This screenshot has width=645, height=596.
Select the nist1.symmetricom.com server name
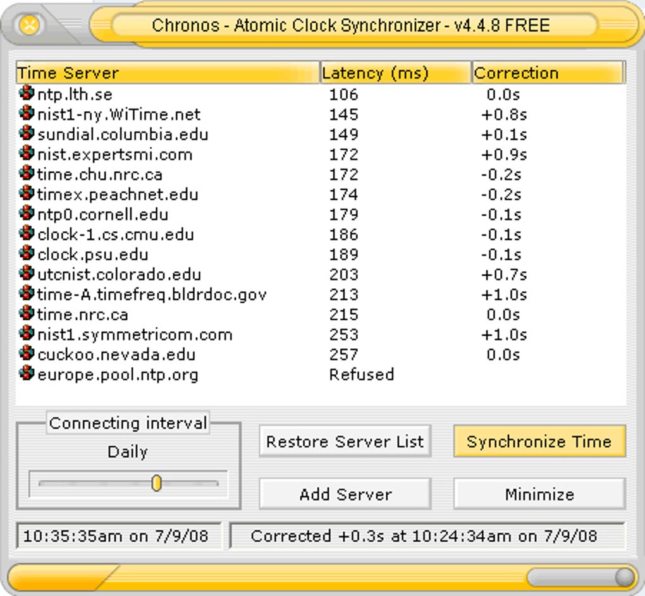click(x=135, y=334)
